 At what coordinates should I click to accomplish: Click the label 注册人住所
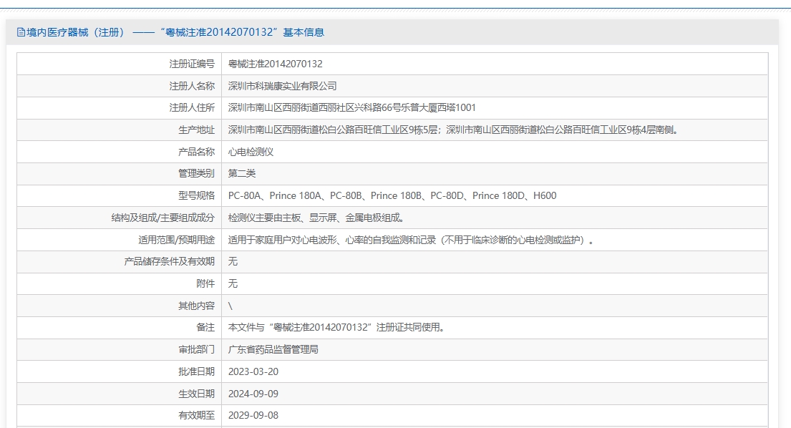(192, 108)
